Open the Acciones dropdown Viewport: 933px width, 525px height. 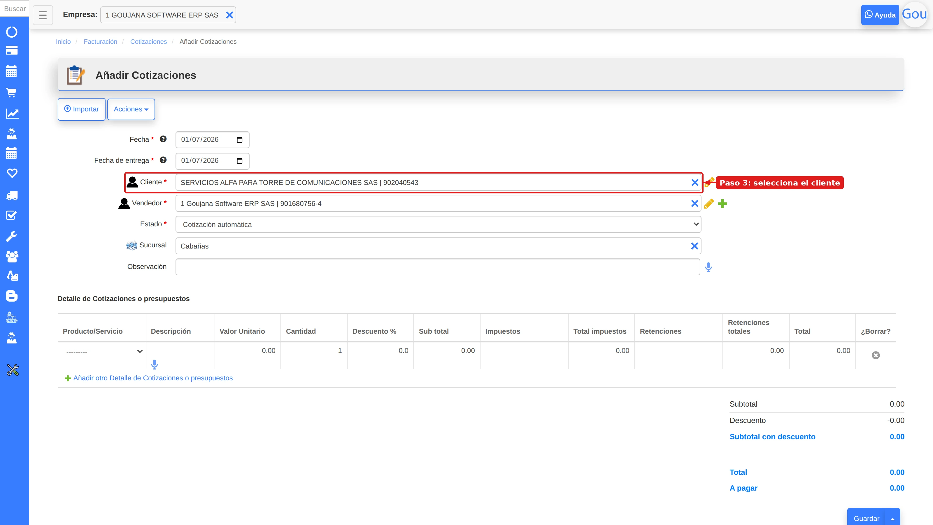tap(131, 109)
